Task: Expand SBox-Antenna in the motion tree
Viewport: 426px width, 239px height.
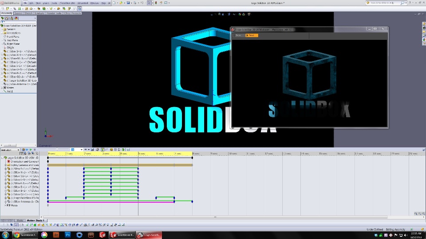Action: (x=5, y=202)
